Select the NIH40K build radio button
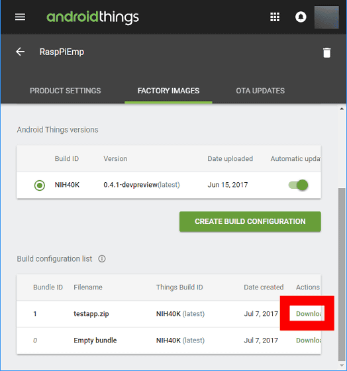347x371 pixels. coord(40,185)
